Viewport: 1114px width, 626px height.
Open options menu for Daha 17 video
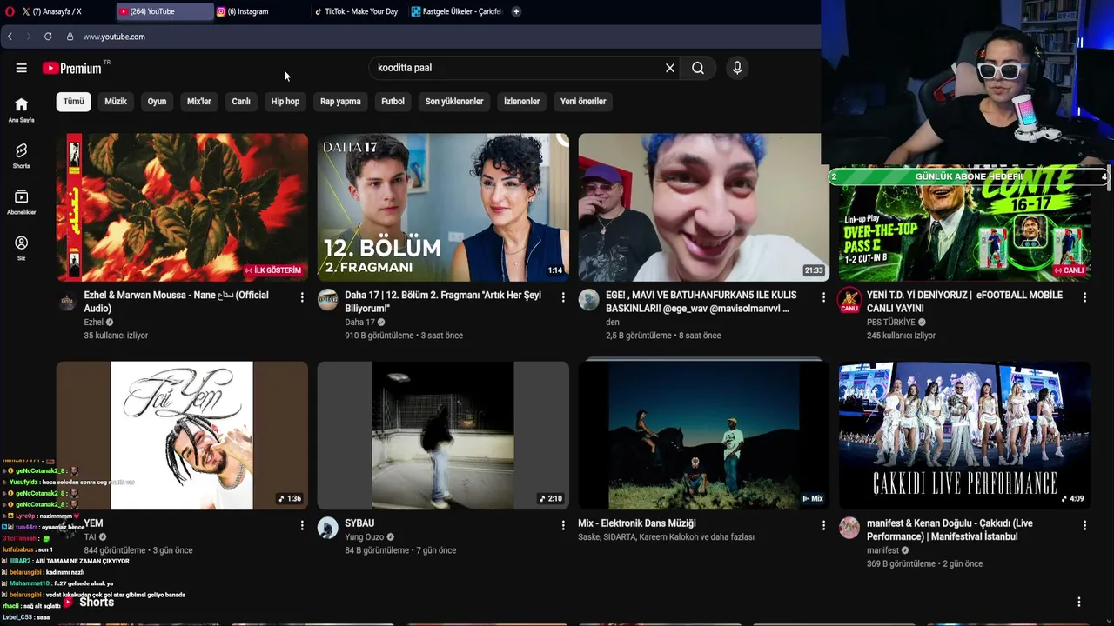563,297
